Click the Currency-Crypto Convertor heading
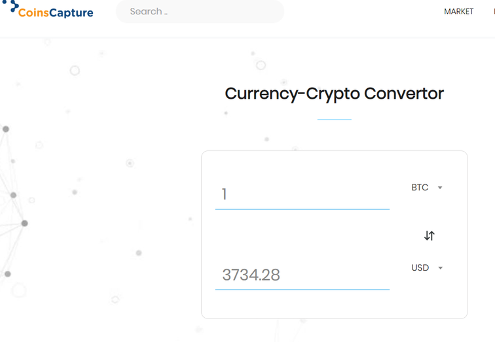 (334, 94)
